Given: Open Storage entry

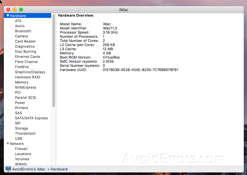Looking at the screenshot, I should pyautogui.click(x=21, y=128).
